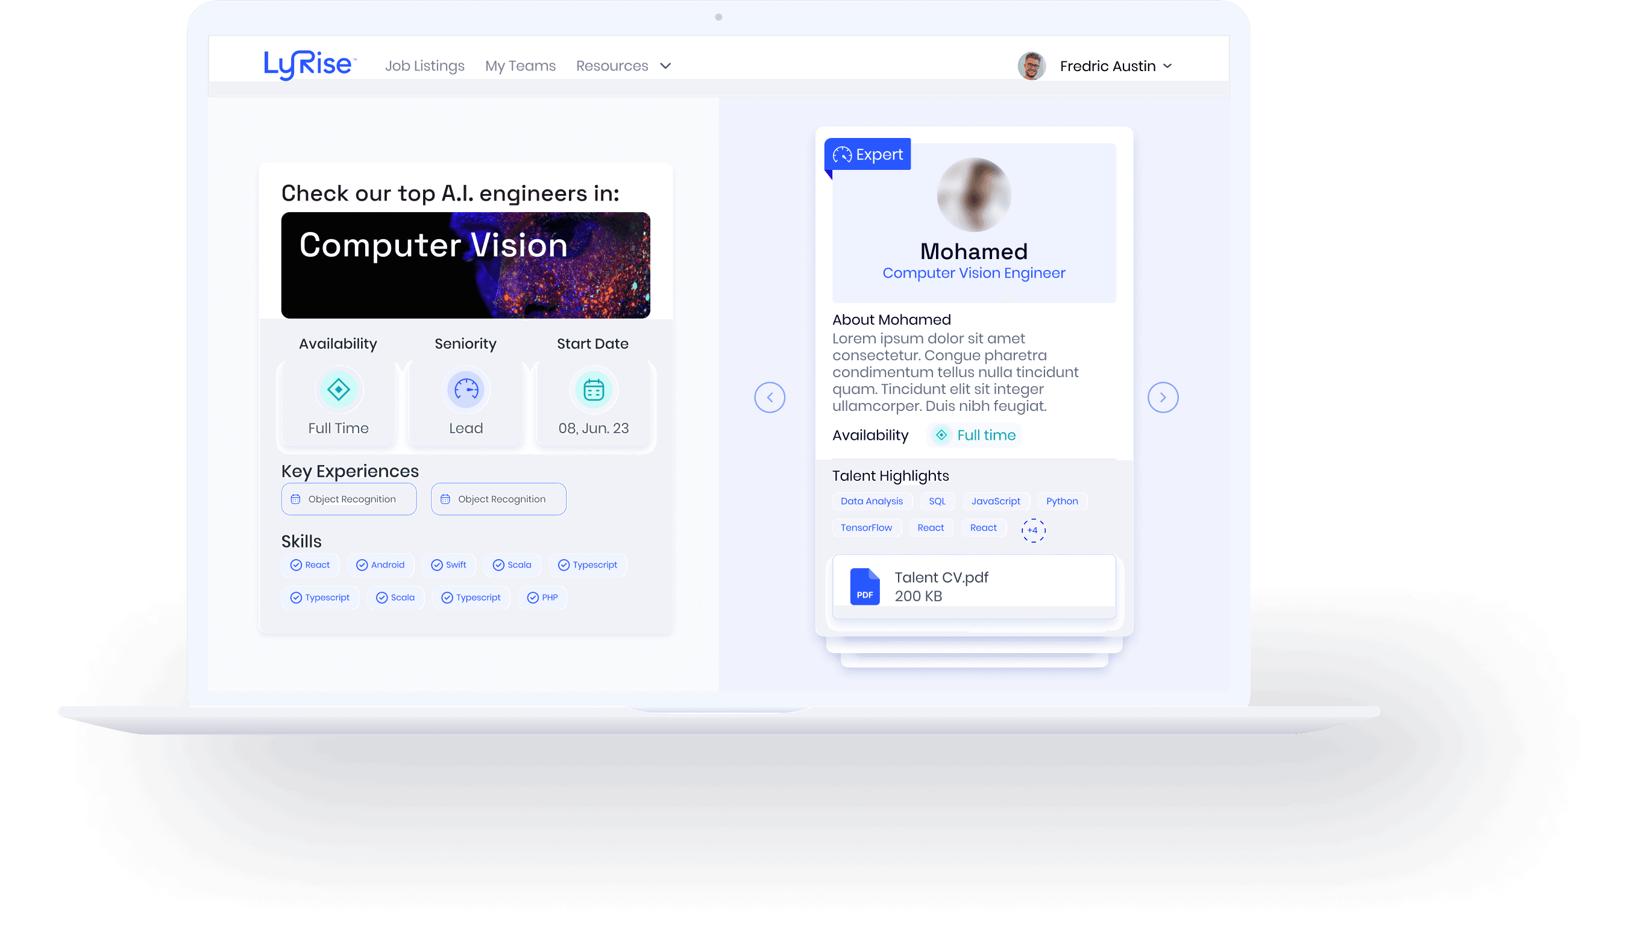Click the Lead seniority gauge icon
Viewport: 1652px width, 926px height.
coord(466,389)
